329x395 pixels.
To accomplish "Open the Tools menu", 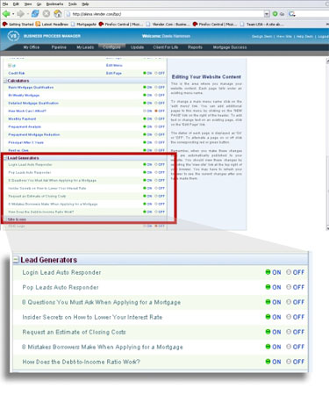I will tap(72, 4).
